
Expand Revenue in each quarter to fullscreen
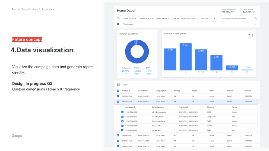249,35
